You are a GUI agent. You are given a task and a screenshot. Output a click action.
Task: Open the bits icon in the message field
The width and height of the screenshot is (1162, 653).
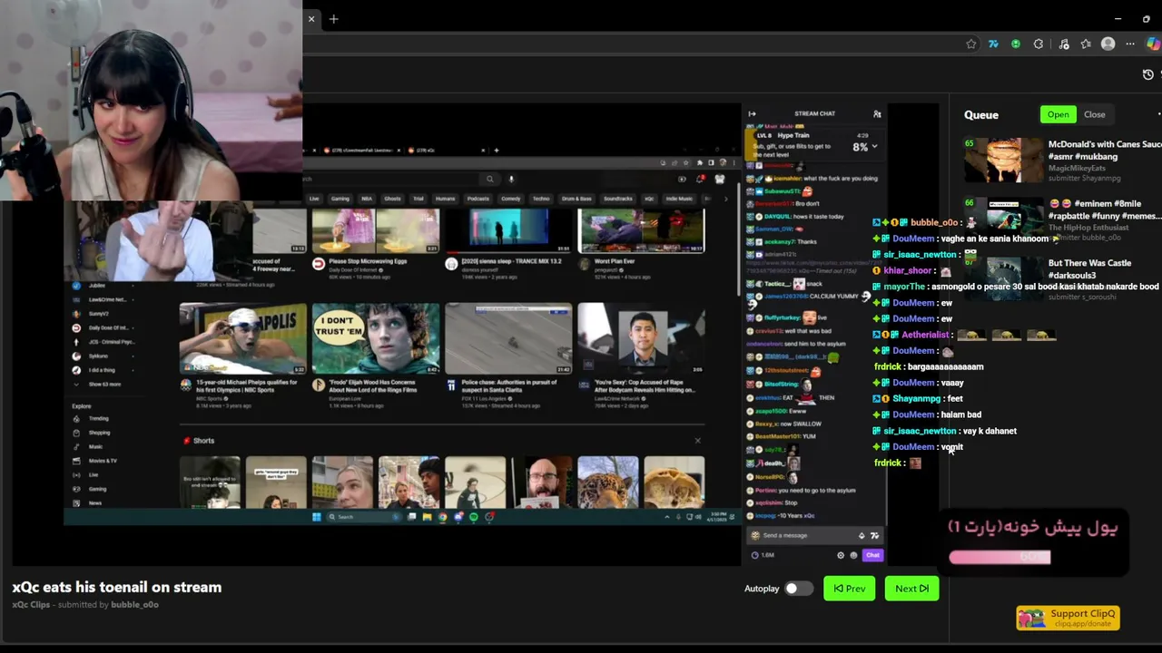862,535
